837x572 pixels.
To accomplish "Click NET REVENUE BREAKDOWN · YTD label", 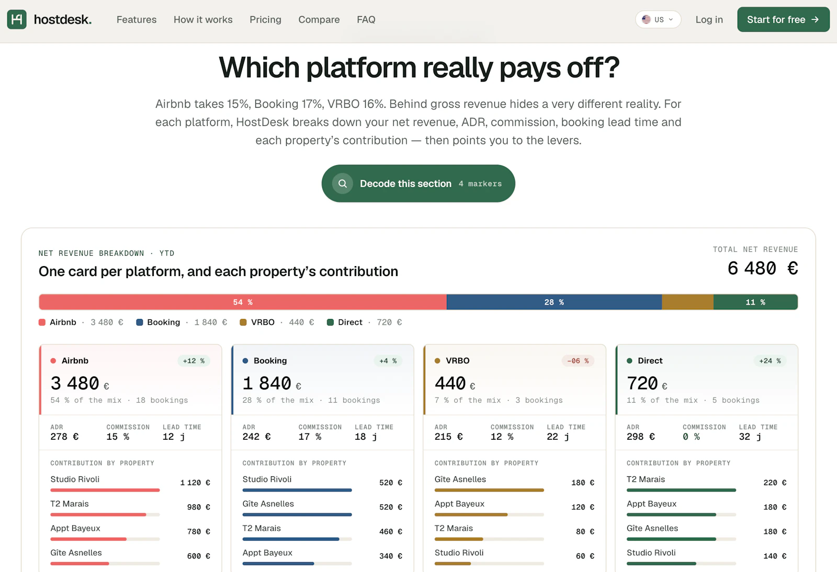I will pyautogui.click(x=106, y=253).
